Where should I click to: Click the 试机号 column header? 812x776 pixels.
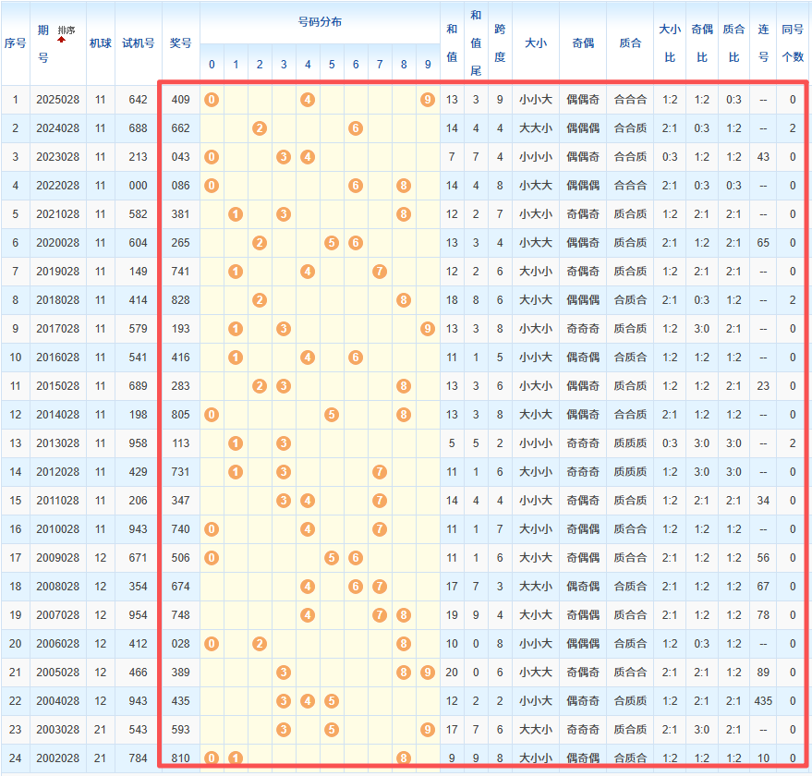tap(139, 42)
